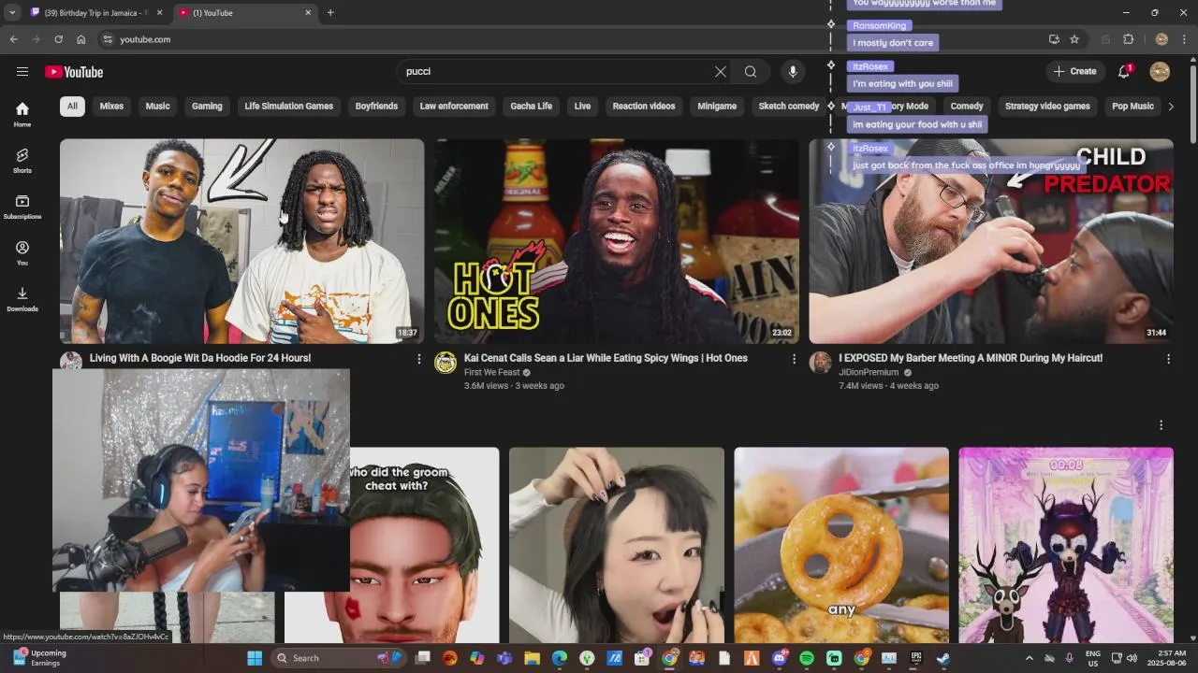Image resolution: width=1198 pixels, height=673 pixels.
Task: Open the YouTube account avatar menu
Action: coord(1160,71)
